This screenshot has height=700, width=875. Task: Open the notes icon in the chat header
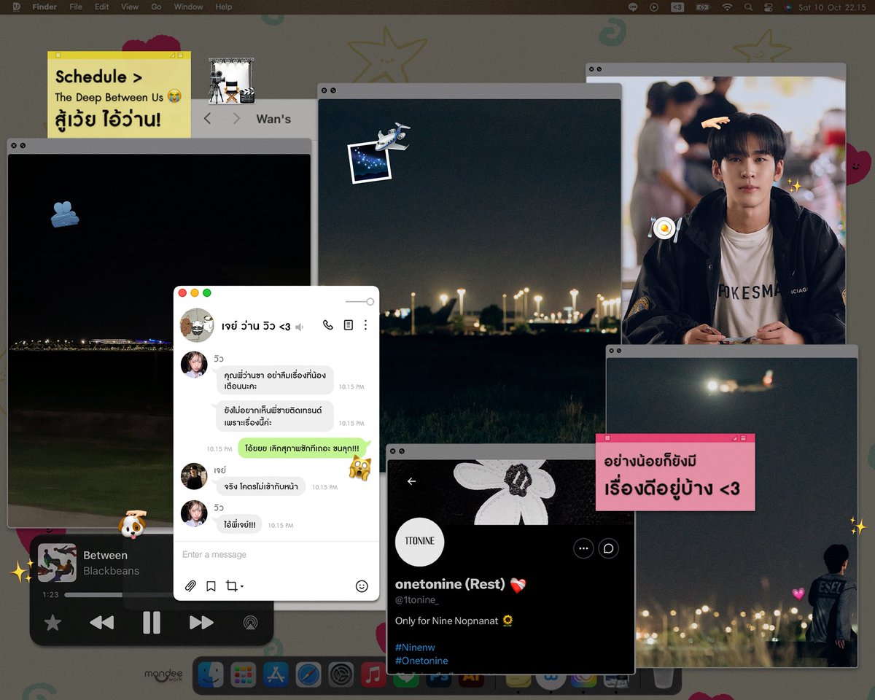pyautogui.click(x=348, y=325)
